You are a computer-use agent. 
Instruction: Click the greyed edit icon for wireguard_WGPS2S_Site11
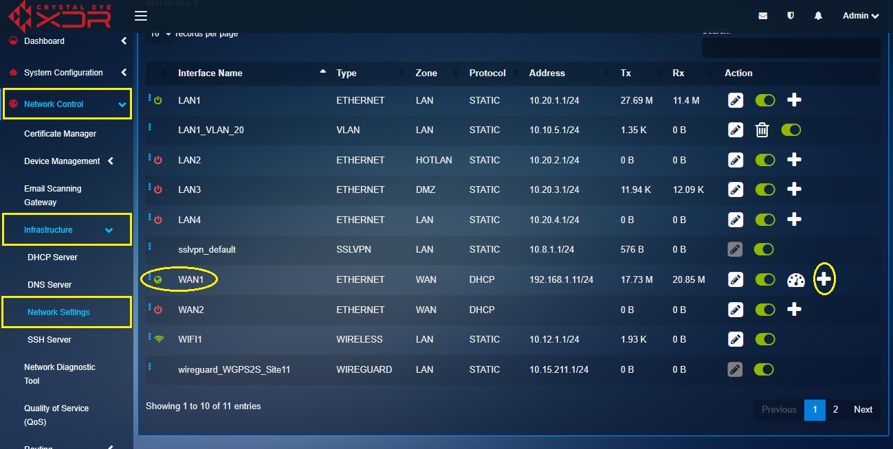coord(736,369)
